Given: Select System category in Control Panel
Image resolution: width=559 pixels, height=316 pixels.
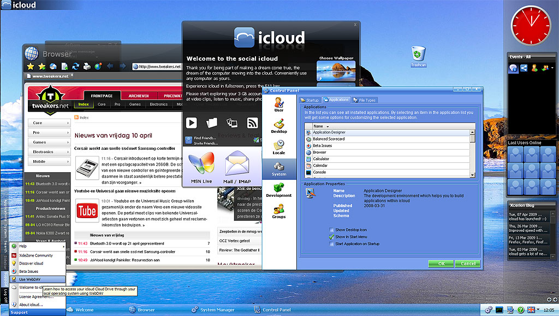Looking at the screenshot, I should click(279, 168).
